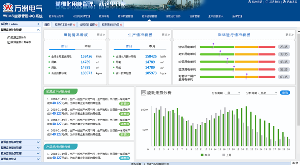Click the 退出系统 logout icon
Screen dimensions: 300x165
click(x=284, y=2)
